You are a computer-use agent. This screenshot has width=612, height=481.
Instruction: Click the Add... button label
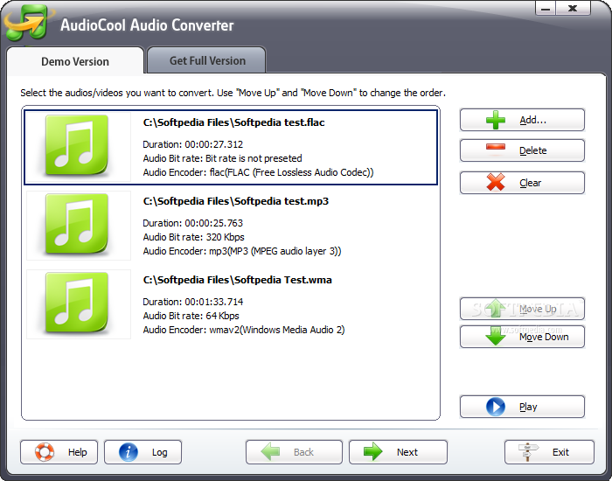point(532,120)
